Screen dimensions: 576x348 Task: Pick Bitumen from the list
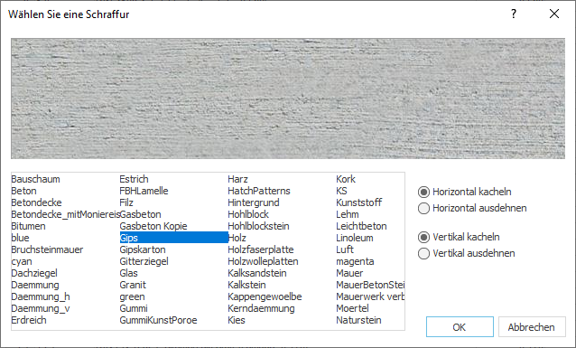click(x=28, y=226)
